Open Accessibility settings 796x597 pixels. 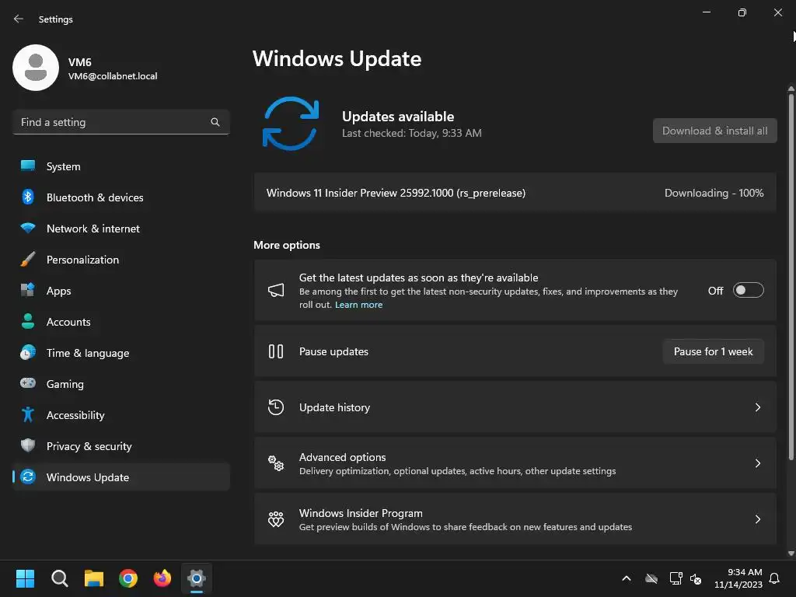click(x=121, y=415)
